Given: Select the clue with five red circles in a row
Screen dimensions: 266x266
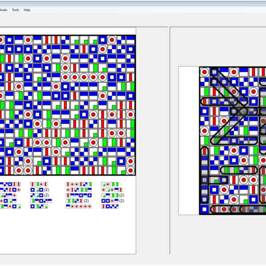Looking at the screenshot, I should pyautogui.click(x=78, y=206).
